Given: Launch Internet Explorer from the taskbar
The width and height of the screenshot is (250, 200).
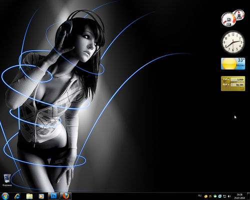Looking at the screenshot, I should coord(17,196).
